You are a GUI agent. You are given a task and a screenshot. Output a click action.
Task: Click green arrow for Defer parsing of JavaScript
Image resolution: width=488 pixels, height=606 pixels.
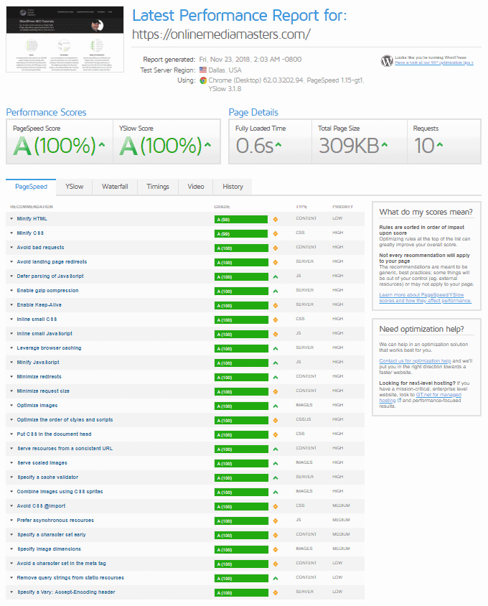[276, 276]
